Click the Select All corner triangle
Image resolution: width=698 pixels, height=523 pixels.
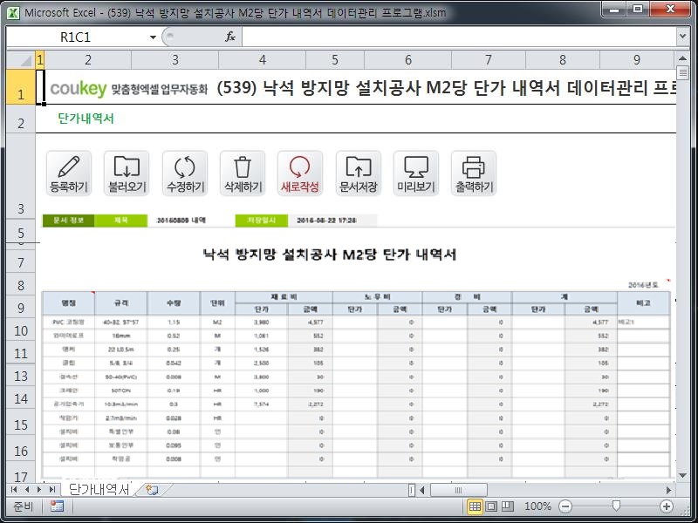(20, 59)
